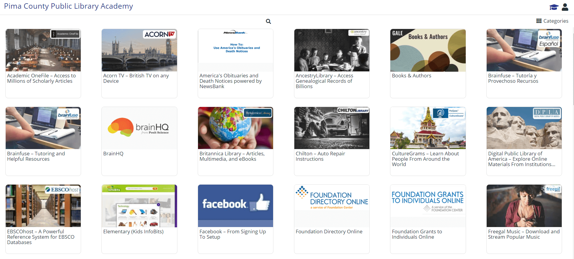Open America's Obituaries NewsBank thumbnail

pyautogui.click(x=235, y=50)
